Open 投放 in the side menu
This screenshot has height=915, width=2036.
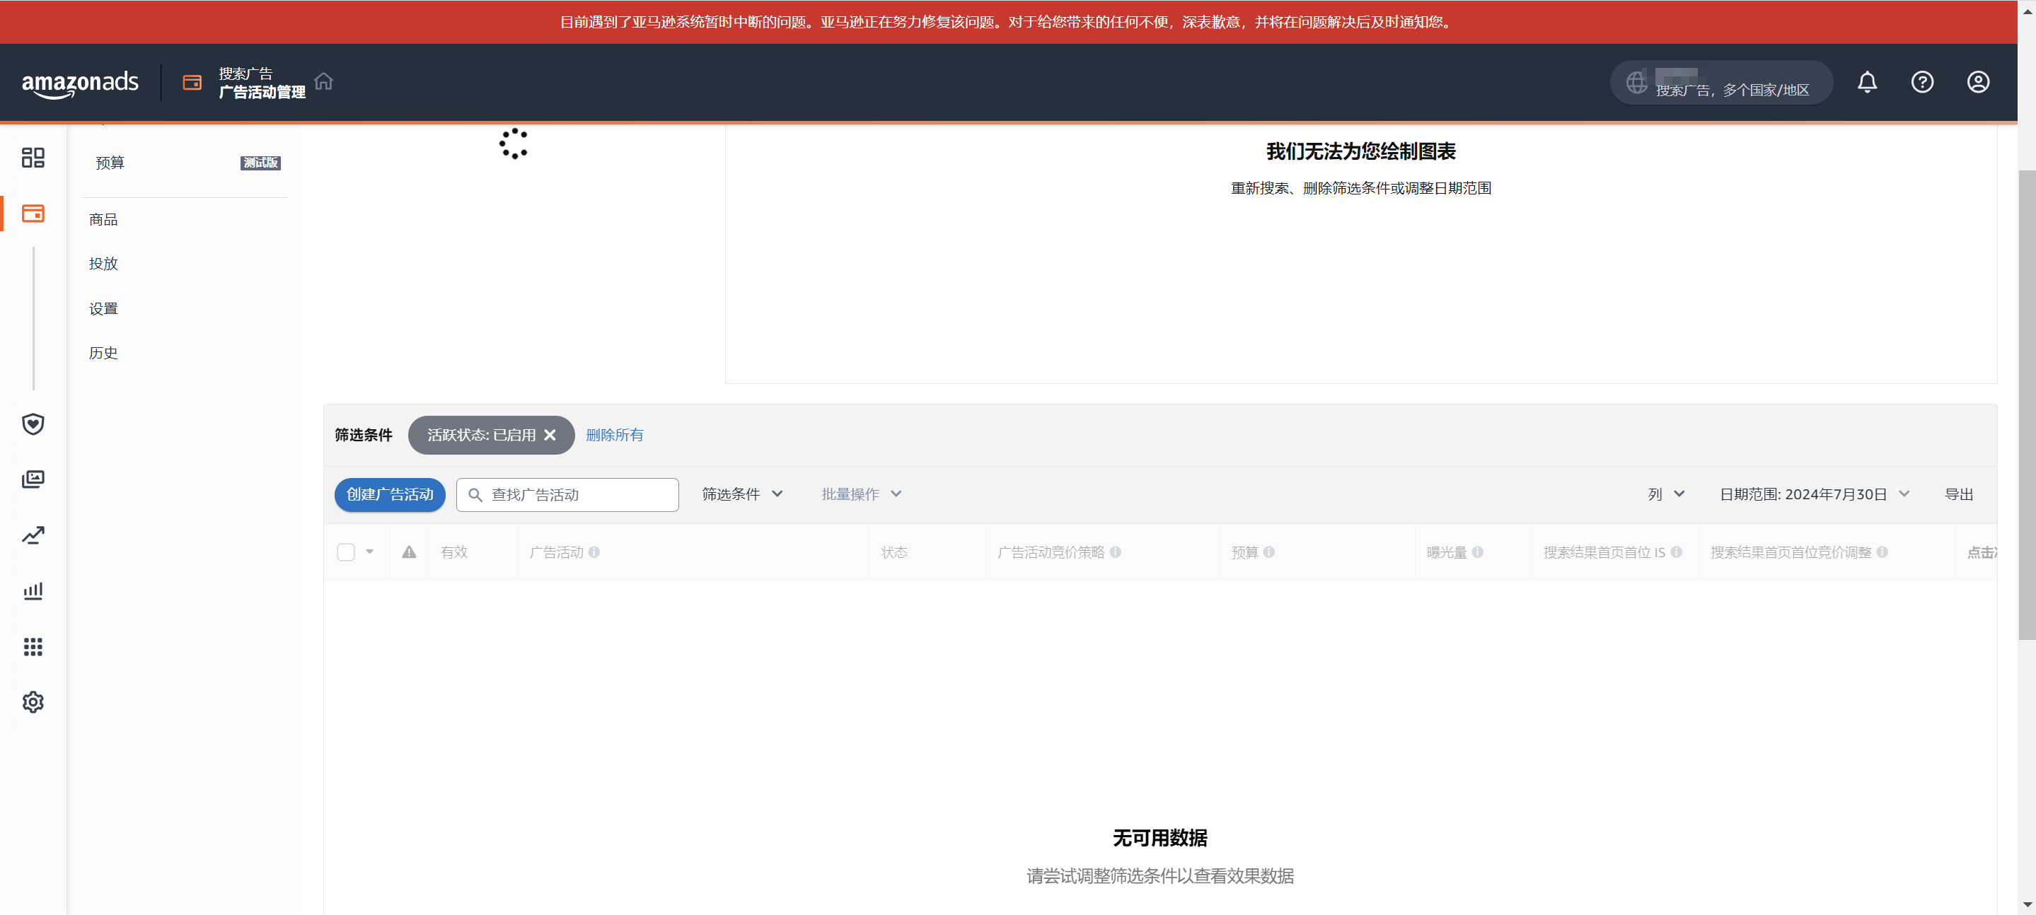pos(103,264)
